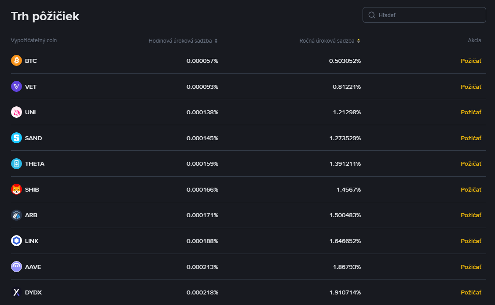Select Požičať for DYDX
The image size is (495, 305).
click(471, 292)
